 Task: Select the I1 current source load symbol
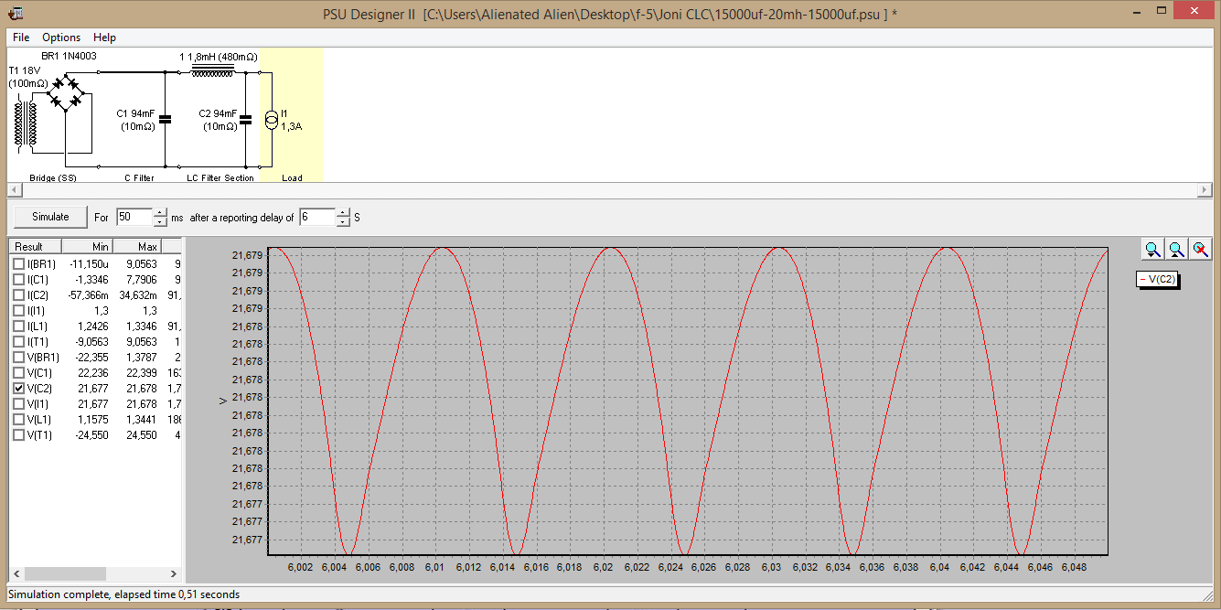coord(271,120)
